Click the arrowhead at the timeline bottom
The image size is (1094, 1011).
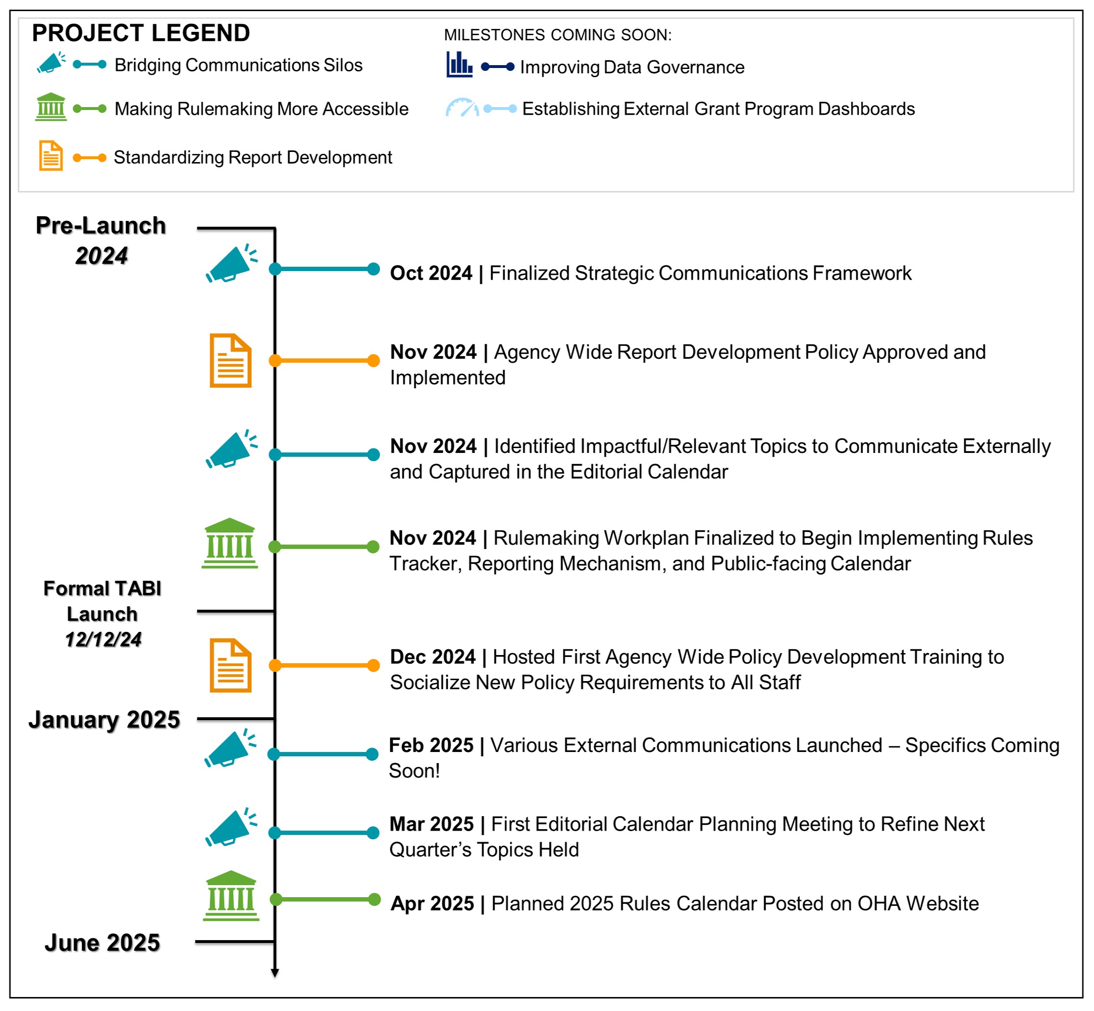tap(275, 973)
